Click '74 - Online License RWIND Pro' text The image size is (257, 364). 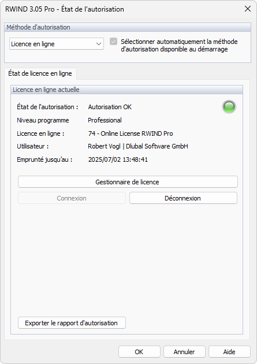tap(131, 133)
